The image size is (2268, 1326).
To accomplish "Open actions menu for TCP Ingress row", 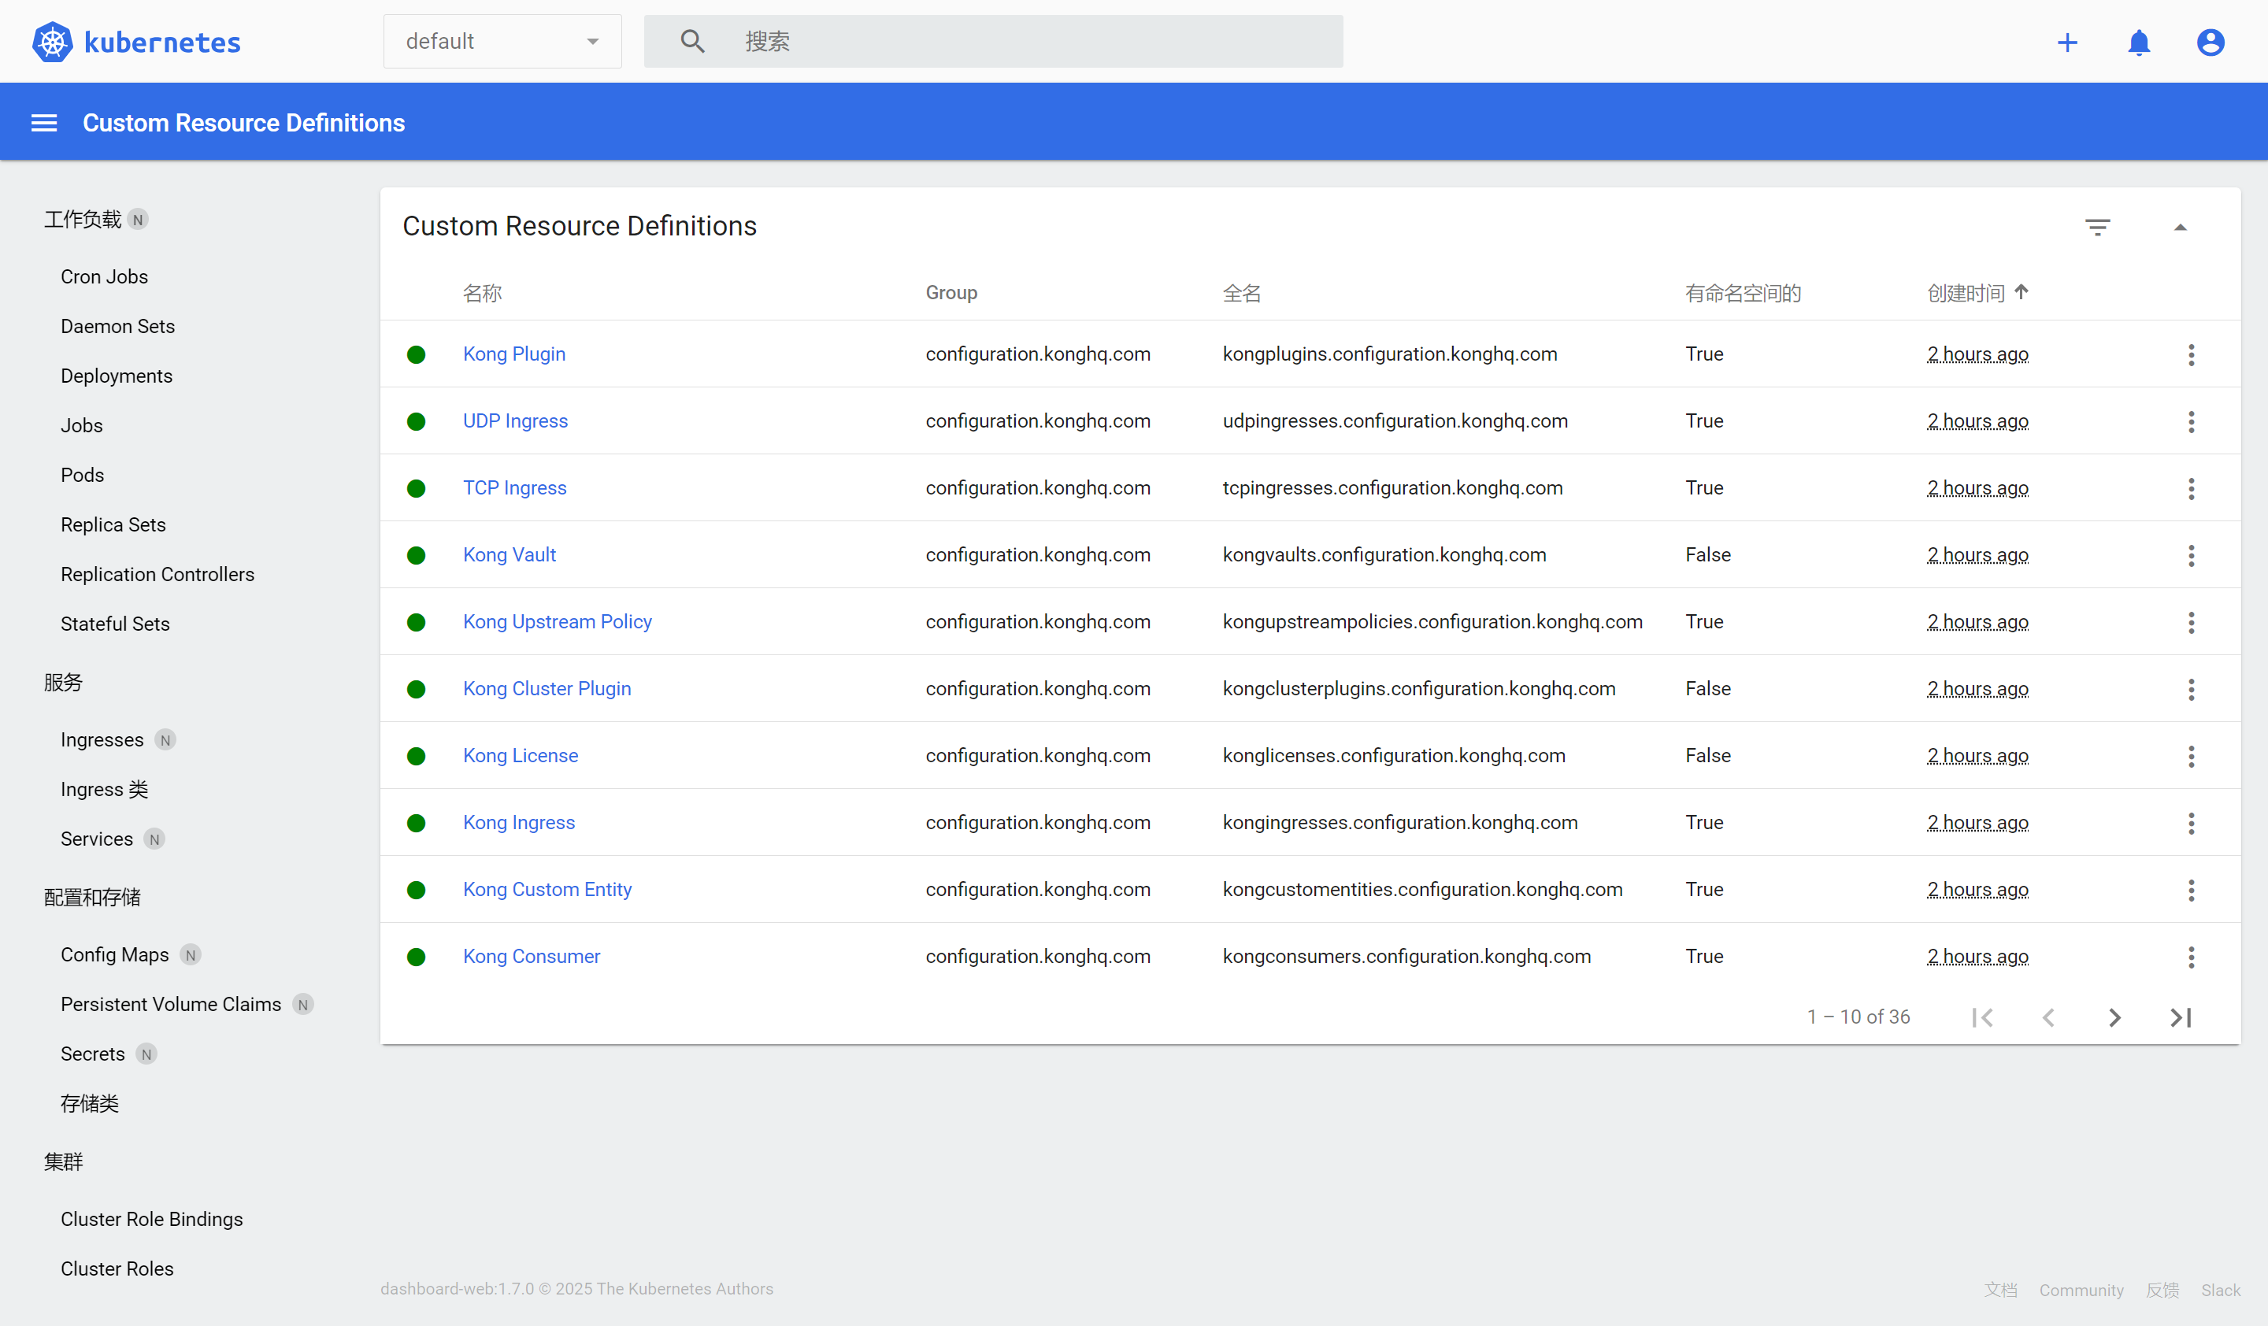I will click(x=2191, y=488).
